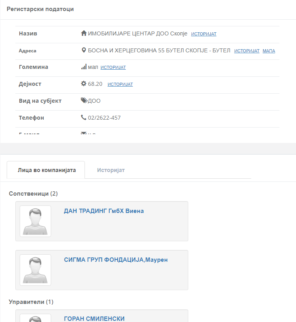The height and width of the screenshot is (322, 296).
Task: Open ИСТОРИЈАТ link in the Адреса row
Action: tap(247, 51)
